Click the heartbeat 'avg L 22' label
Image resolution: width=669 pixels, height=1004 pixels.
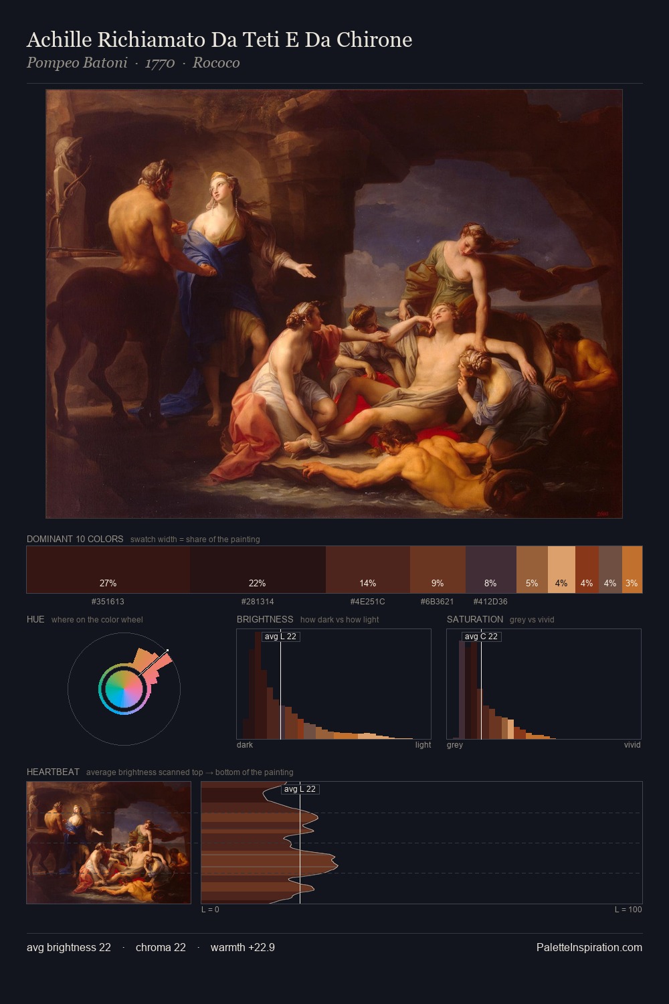tap(300, 789)
